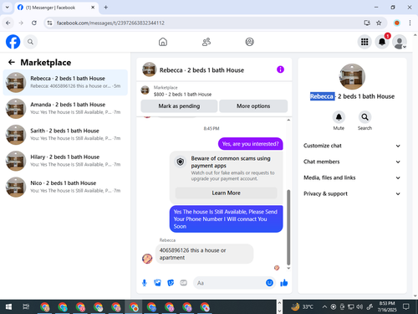The image size is (418, 314).
Task: Reload the page in browser
Action: coord(34,23)
